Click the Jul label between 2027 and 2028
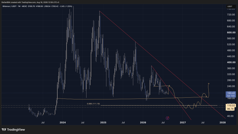Viewport: 238px width, 134px height. (203, 122)
